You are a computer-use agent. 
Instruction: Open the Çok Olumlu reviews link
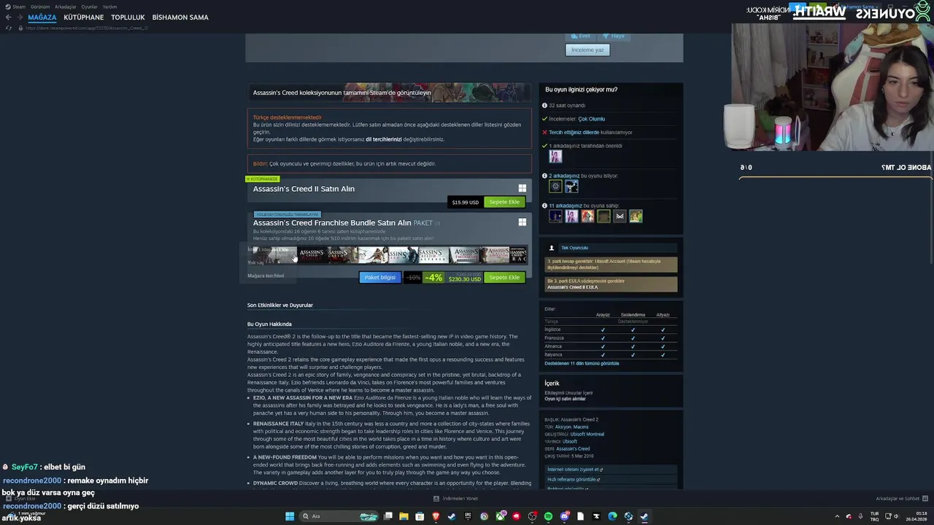(x=592, y=119)
